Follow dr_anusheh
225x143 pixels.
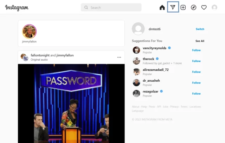coord(196,83)
